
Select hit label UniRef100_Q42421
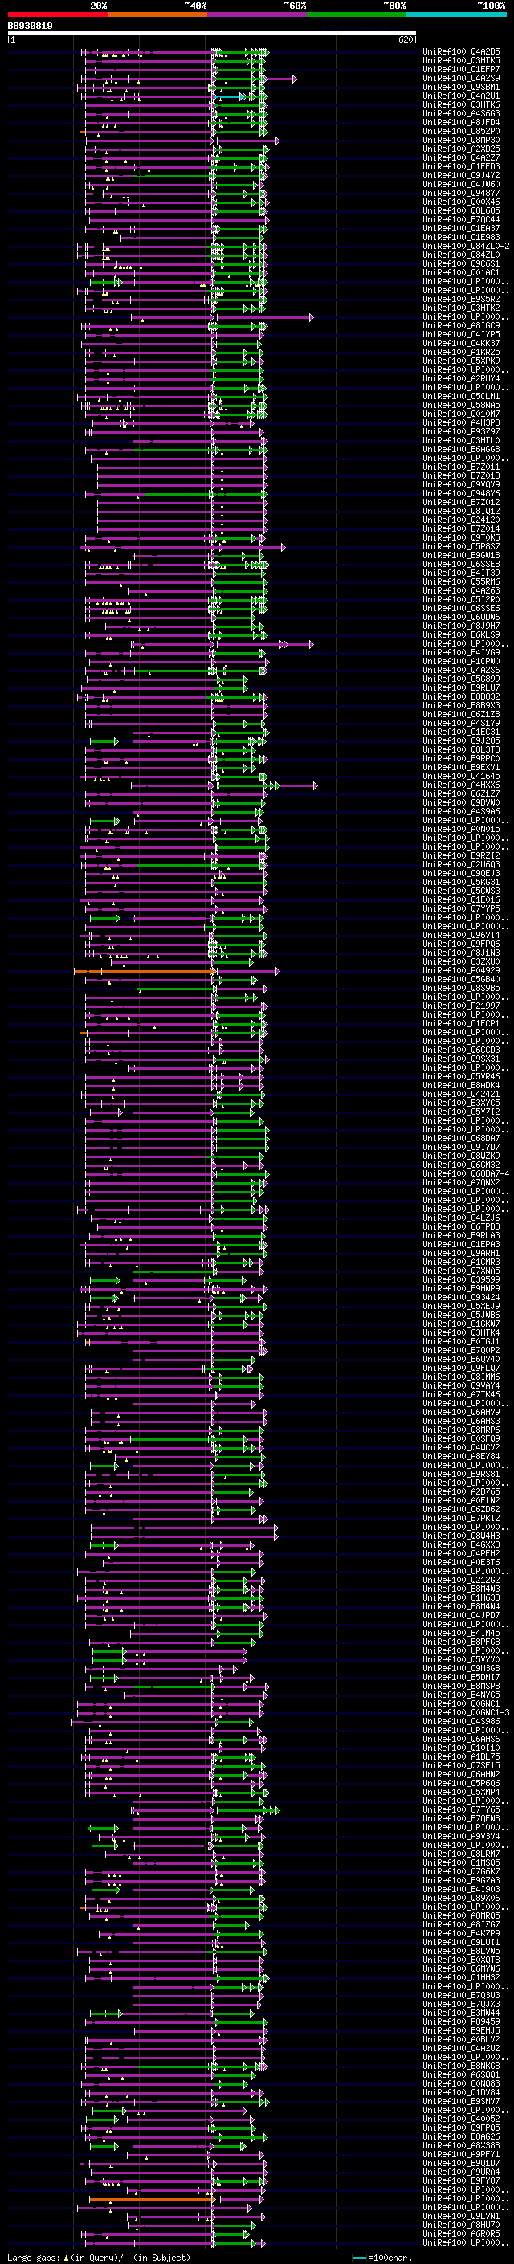click(461, 1094)
